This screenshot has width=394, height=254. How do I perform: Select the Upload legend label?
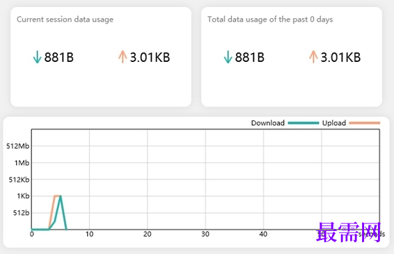(334, 123)
